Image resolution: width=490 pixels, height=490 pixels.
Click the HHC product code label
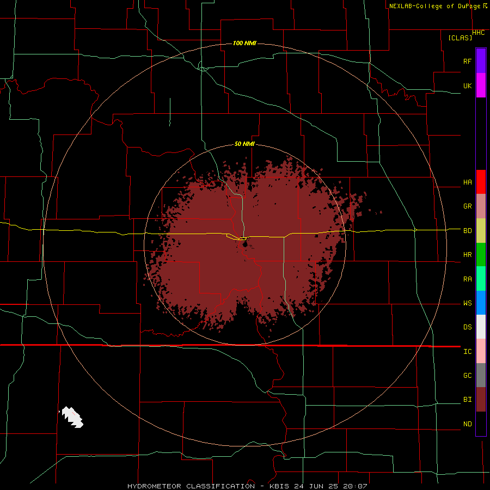click(x=478, y=33)
